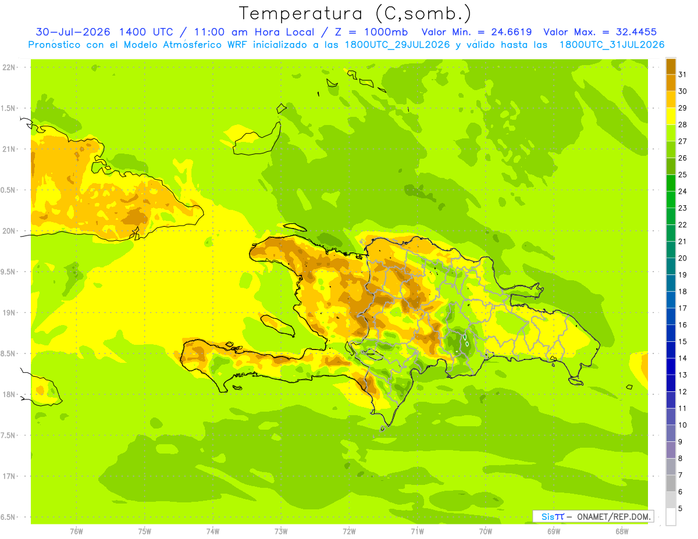Click legend swatch between 24 and 25
The height and width of the screenshot is (539, 698).
(671, 183)
